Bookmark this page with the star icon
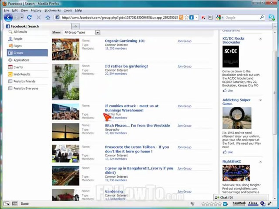Viewport: 279px width, 209px height. click(x=186, y=17)
